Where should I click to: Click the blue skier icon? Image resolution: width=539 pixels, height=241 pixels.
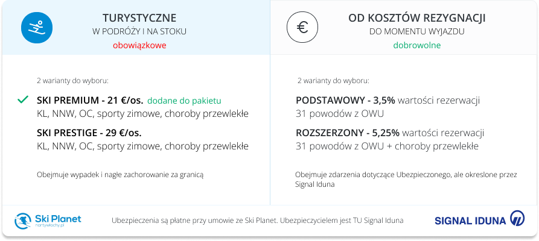coord(37,28)
